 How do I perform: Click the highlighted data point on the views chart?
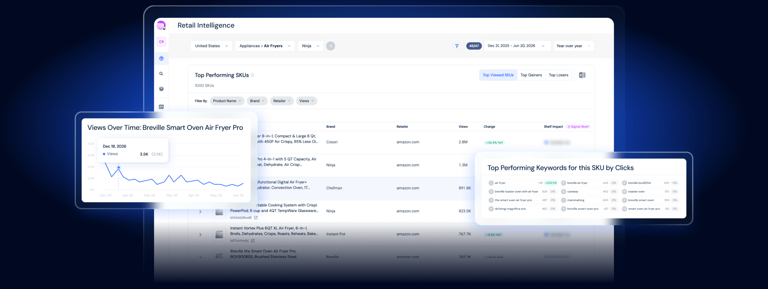point(119,167)
